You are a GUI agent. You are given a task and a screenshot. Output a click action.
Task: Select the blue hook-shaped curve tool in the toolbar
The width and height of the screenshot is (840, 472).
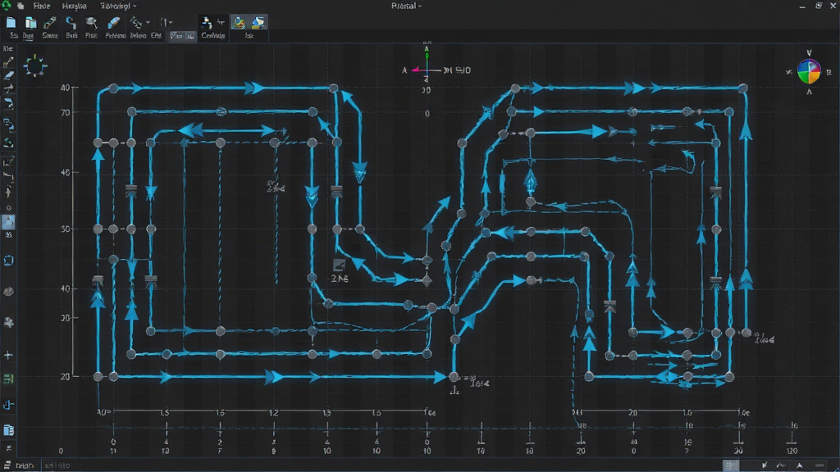(71, 22)
